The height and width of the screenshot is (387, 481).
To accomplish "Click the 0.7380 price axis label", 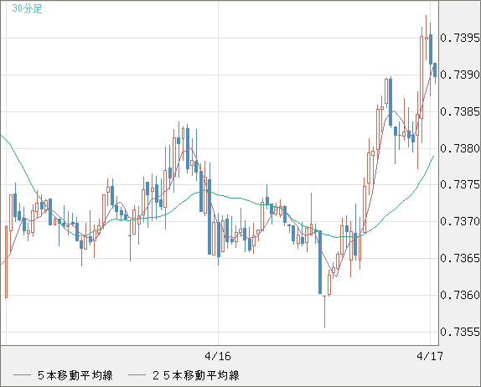I will pos(460,148).
